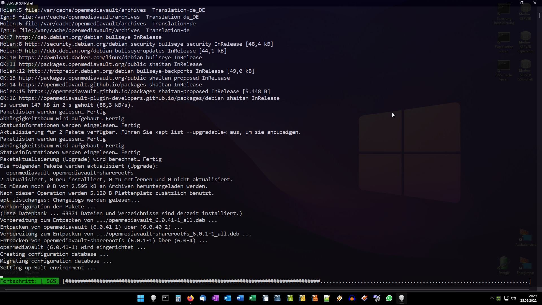The image size is (542, 305).
Task: Open the volume control speaker icon
Action: click(x=513, y=298)
